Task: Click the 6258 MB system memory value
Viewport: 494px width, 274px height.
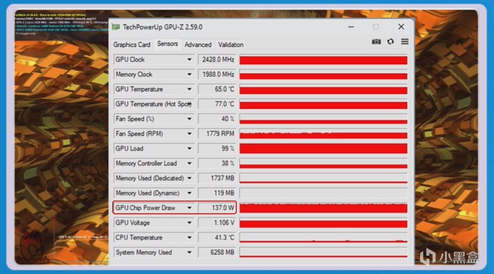Action: click(x=217, y=252)
